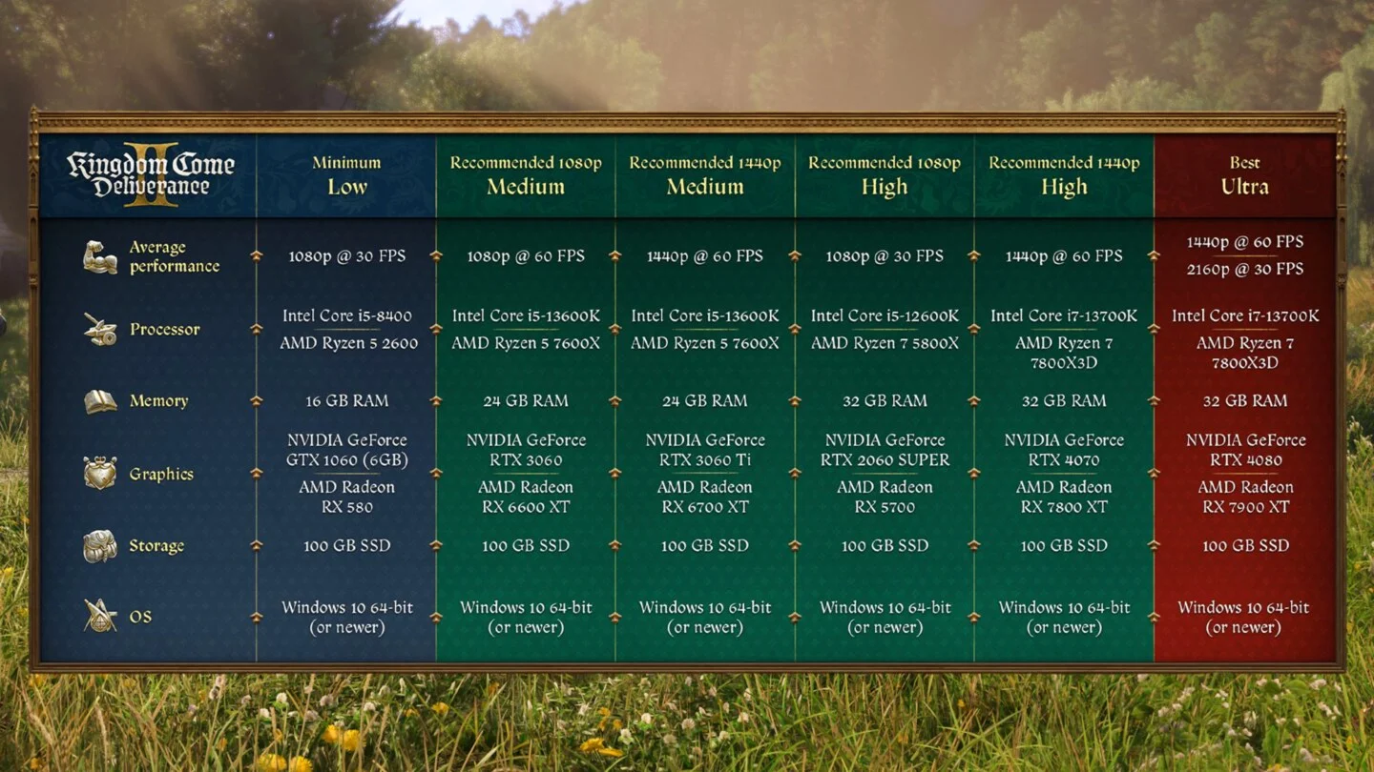Screen dimensions: 1374x772
Task: Click 100 GB SSD in Ultra column
Action: coord(1245,546)
